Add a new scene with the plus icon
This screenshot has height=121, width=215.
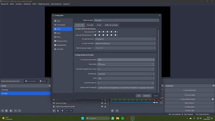[x=2, y=111]
